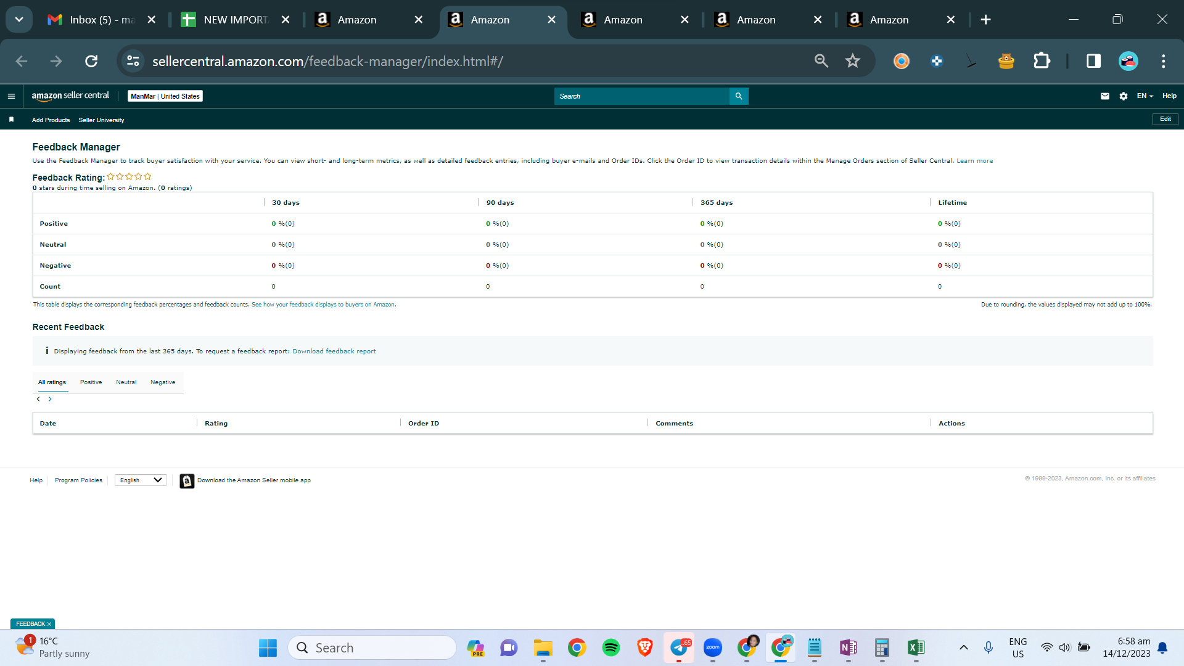The image size is (1184, 666).
Task: Open the Windows Start menu
Action: point(268,647)
